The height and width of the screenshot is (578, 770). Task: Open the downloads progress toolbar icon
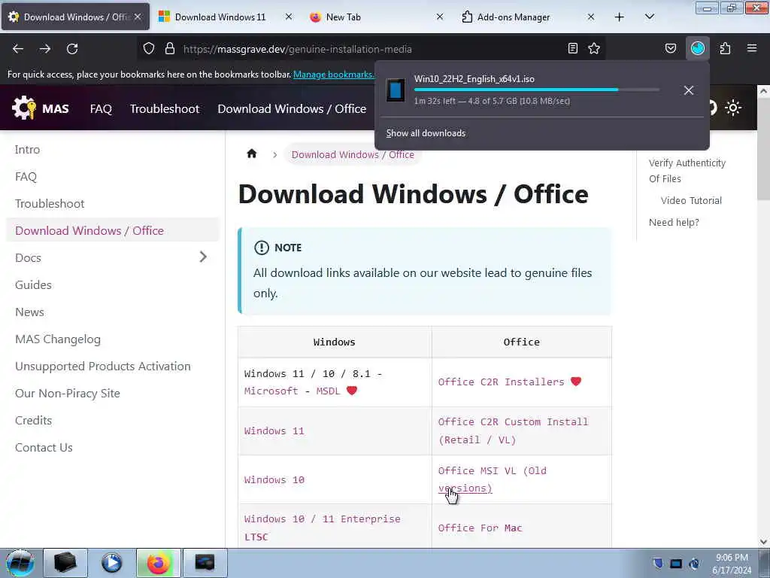tap(698, 48)
